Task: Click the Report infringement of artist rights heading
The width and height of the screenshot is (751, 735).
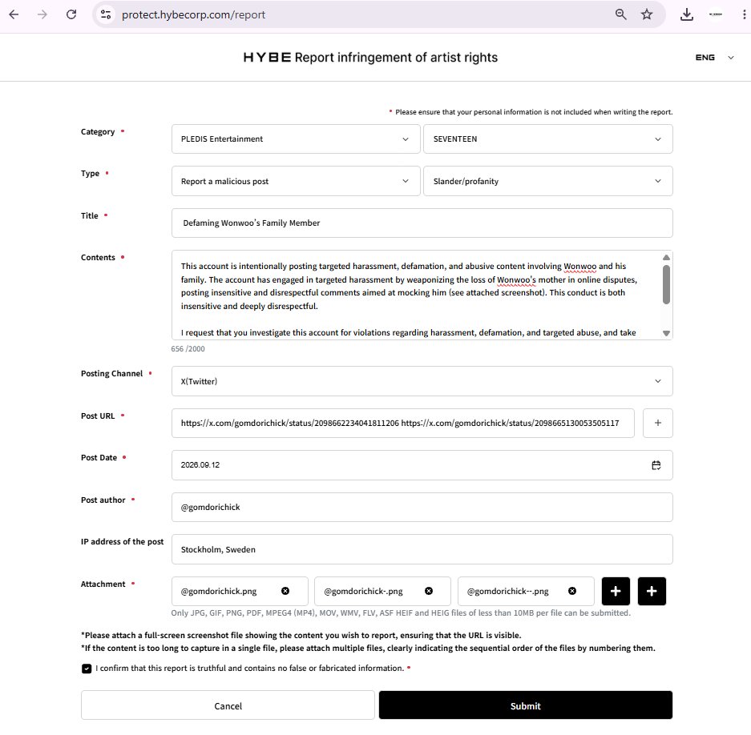Action: click(x=396, y=58)
